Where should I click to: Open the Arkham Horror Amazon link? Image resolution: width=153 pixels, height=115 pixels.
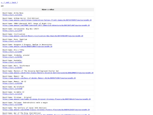point(47,20)
